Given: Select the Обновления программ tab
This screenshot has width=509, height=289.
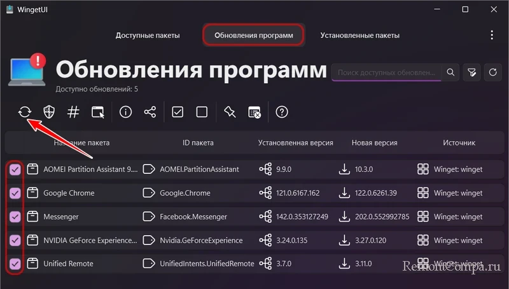Looking at the screenshot, I should point(253,35).
